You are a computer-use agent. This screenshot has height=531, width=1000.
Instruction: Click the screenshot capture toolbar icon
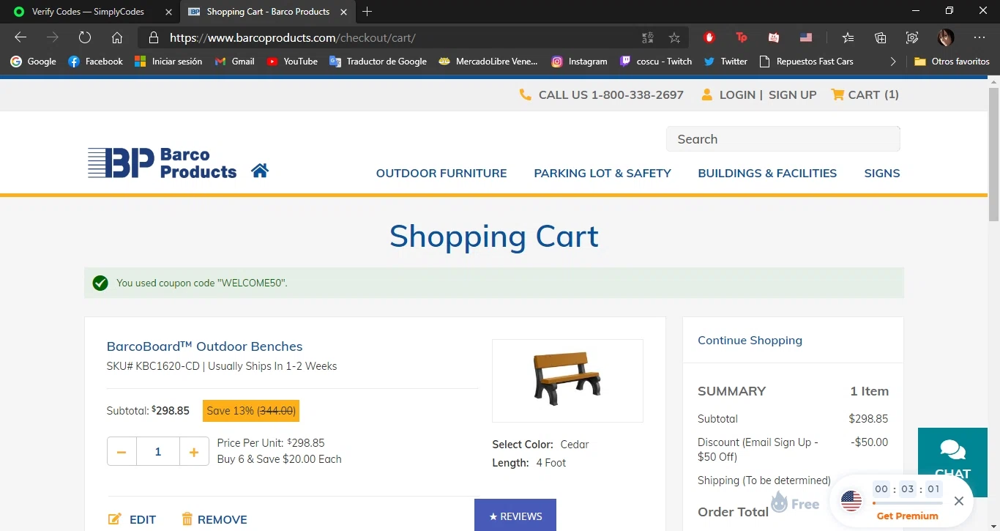912,37
